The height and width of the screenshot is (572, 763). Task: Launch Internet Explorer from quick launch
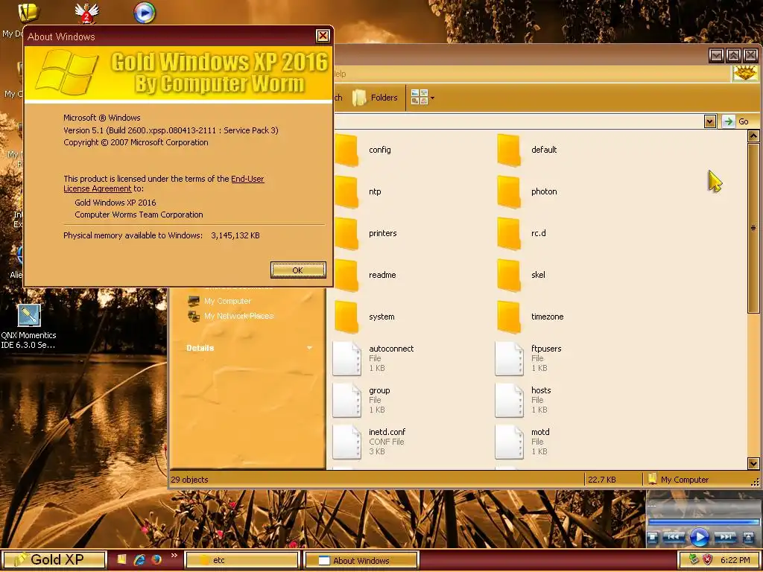click(x=139, y=560)
